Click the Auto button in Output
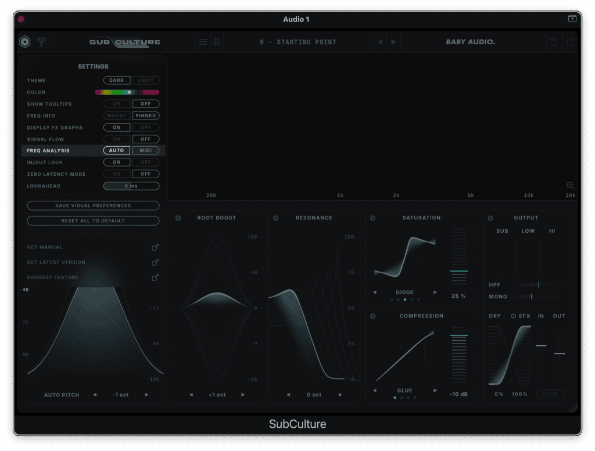 click(550, 394)
